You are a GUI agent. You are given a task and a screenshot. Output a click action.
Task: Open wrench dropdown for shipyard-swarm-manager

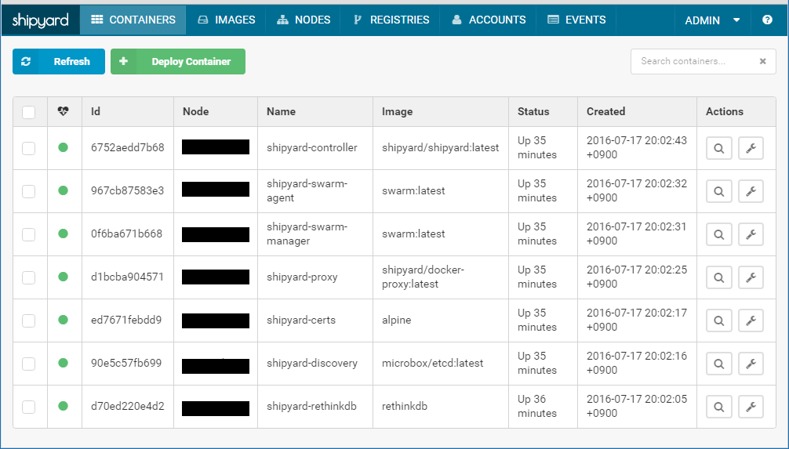(751, 234)
